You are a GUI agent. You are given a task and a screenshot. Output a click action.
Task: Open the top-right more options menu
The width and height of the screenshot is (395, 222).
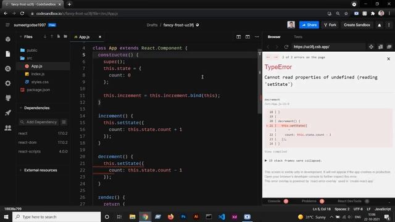(389, 25)
